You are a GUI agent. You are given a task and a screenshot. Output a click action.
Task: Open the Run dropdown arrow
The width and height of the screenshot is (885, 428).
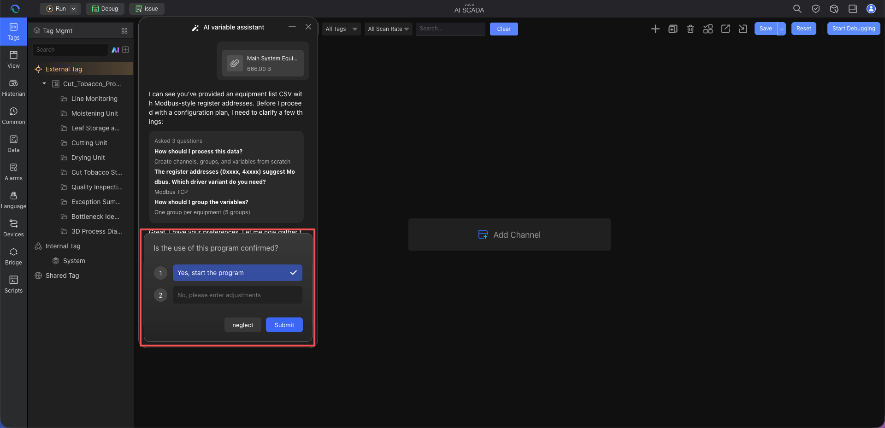click(x=74, y=9)
